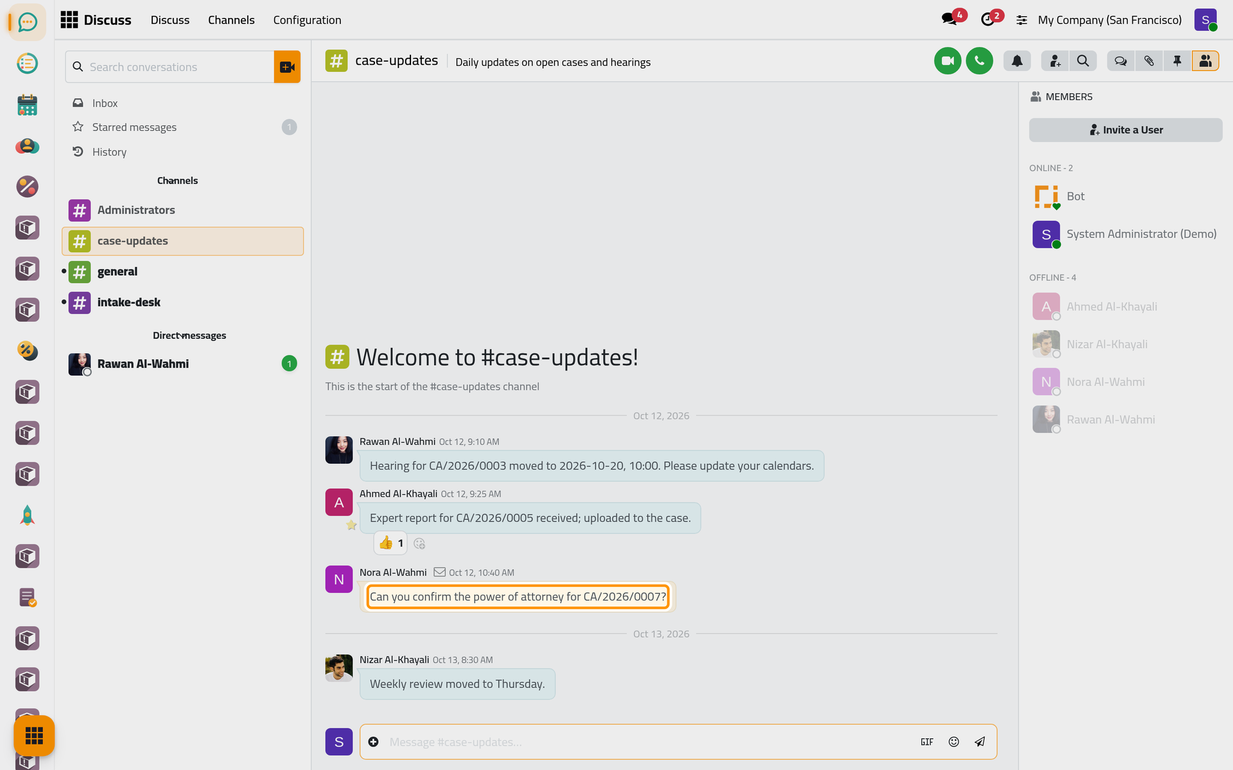Click Nora Al-Wahmi author name
The height and width of the screenshot is (770, 1233).
click(393, 572)
